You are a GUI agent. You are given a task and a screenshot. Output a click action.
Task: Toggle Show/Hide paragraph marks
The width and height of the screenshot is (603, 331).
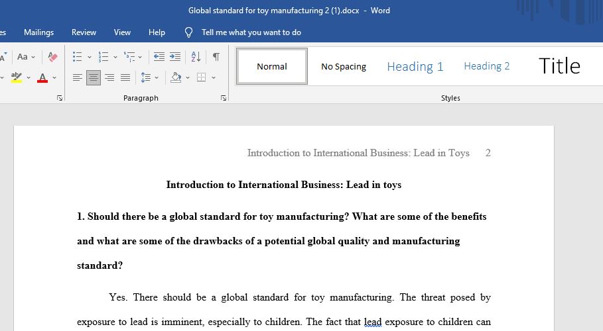click(216, 57)
